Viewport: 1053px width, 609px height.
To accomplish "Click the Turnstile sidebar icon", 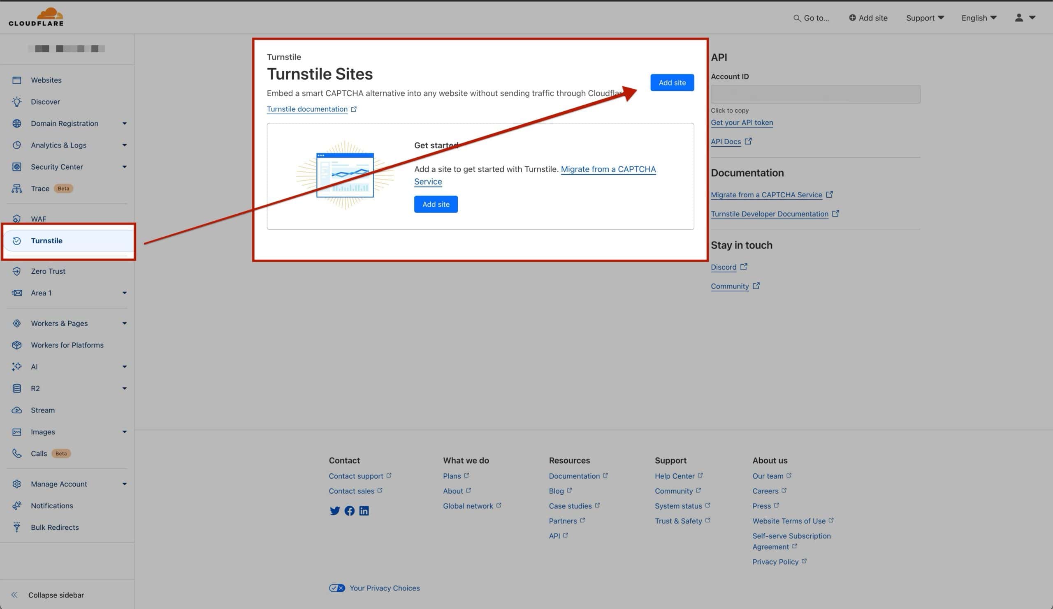I will (17, 241).
